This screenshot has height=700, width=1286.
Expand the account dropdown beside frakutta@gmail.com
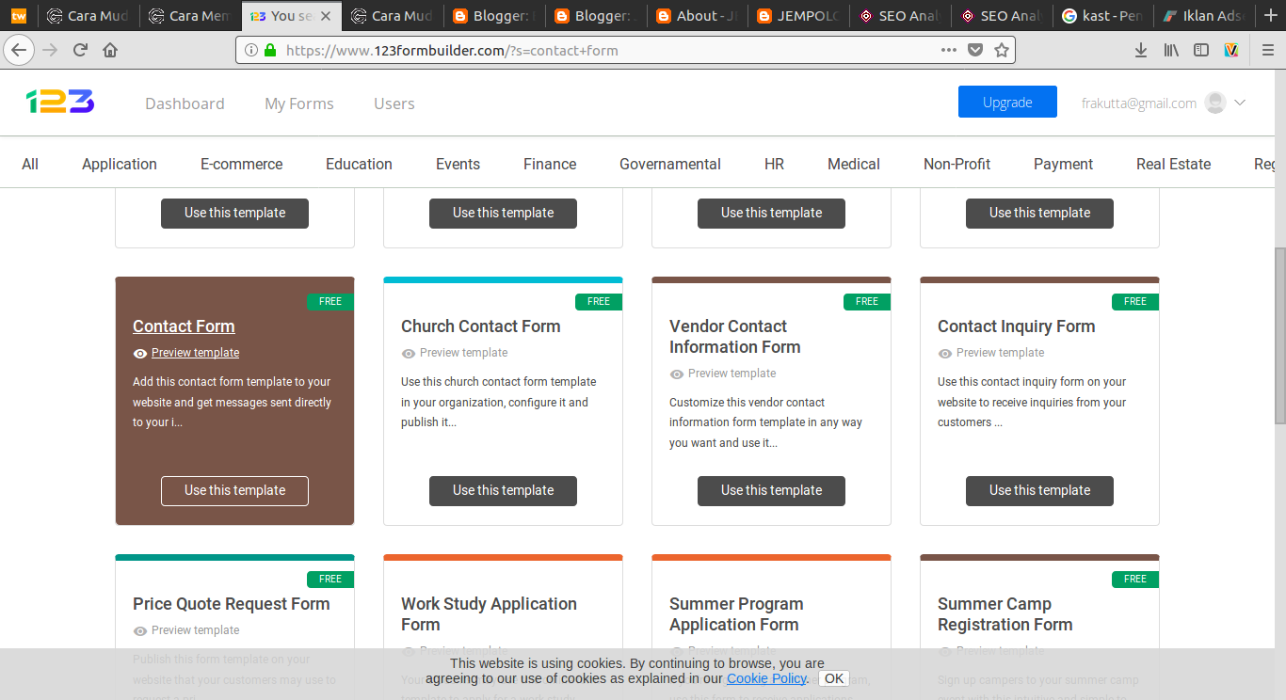(x=1241, y=102)
